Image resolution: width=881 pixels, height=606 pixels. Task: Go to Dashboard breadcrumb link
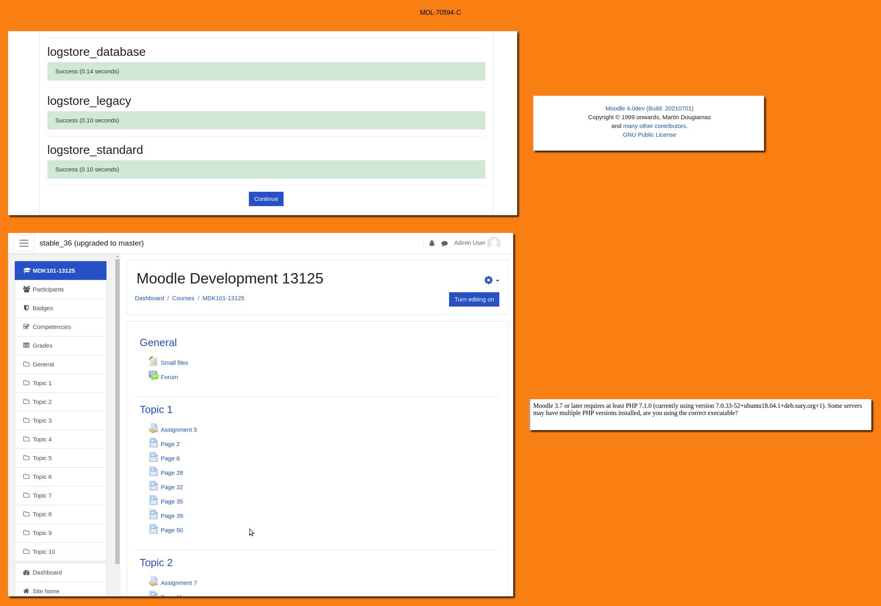coord(149,298)
